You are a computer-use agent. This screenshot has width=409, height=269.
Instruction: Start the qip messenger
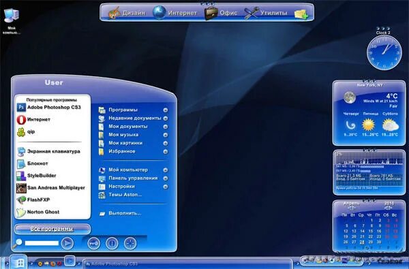click(26, 131)
